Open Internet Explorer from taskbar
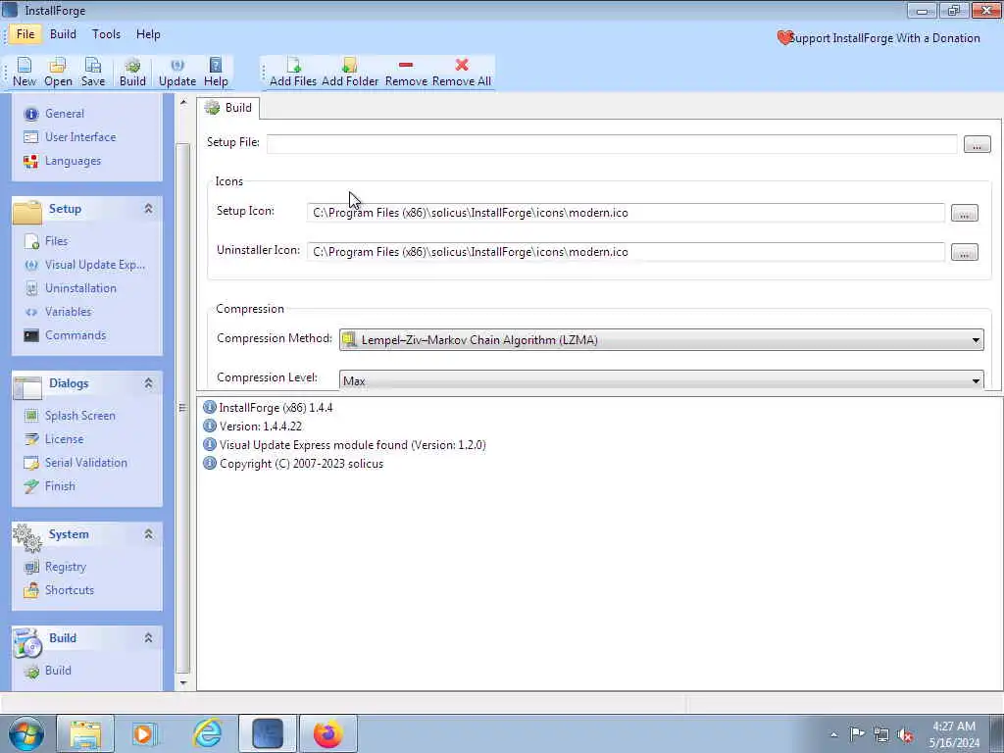The image size is (1004, 753). tap(208, 733)
